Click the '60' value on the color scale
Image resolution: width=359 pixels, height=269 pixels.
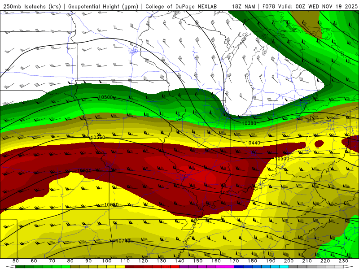[34, 261]
